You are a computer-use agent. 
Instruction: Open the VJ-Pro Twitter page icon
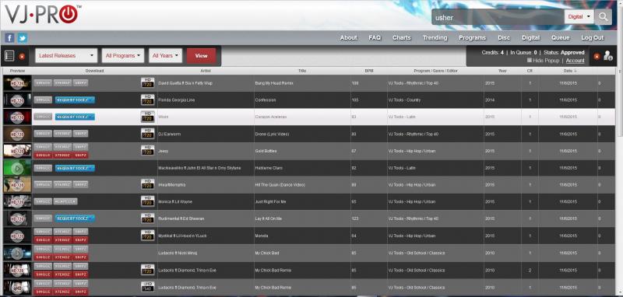[x=23, y=38]
